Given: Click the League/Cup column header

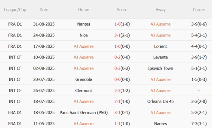Looking at the screenshot, I should tap(15, 10).
